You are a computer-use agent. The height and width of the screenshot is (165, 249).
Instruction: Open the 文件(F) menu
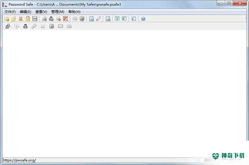pyautogui.click(x=10, y=12)
